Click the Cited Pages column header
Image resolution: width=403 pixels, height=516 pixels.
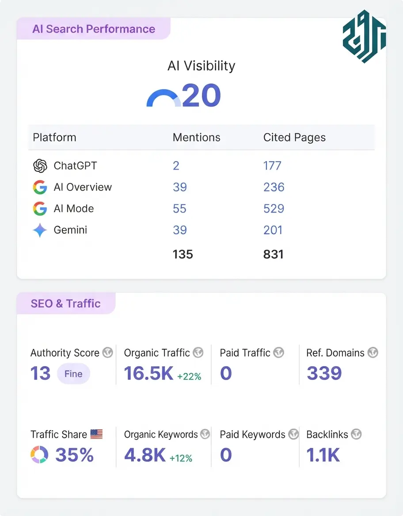tap(294, 137)
